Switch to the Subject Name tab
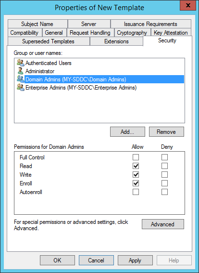The image size is (199, 273). point(37,24)
